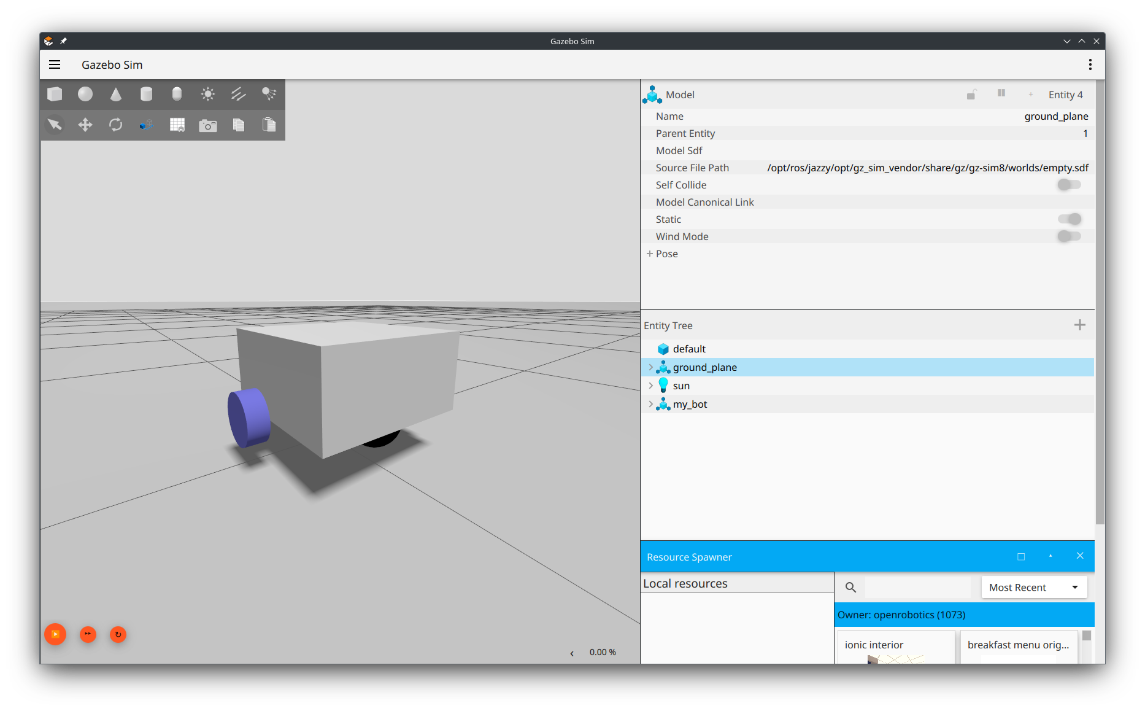
Task: Insert a sphere shape
Action: tap(85, 94)
